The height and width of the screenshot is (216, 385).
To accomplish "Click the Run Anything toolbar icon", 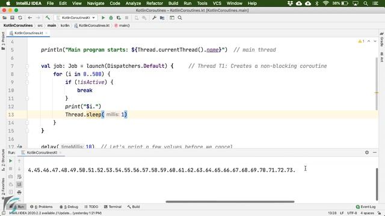I will (x=172, y=17).
